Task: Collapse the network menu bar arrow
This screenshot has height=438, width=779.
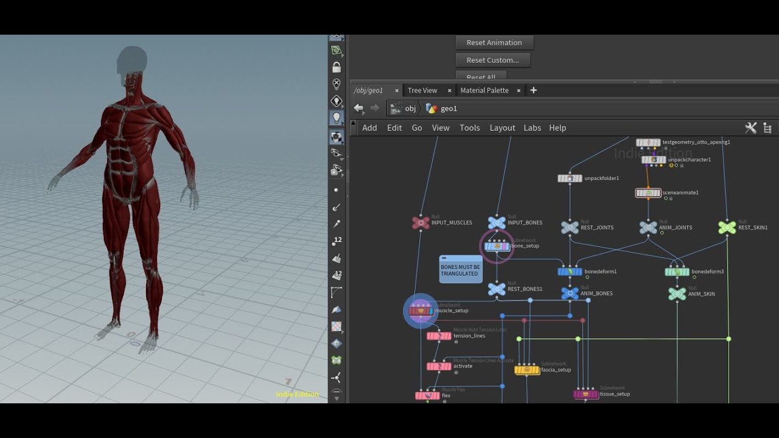Action: click(354, 124)
